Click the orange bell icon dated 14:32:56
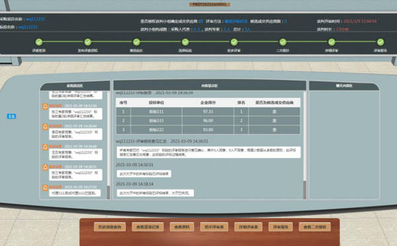This screenshot has height=246, width=397. coord(45,106)
